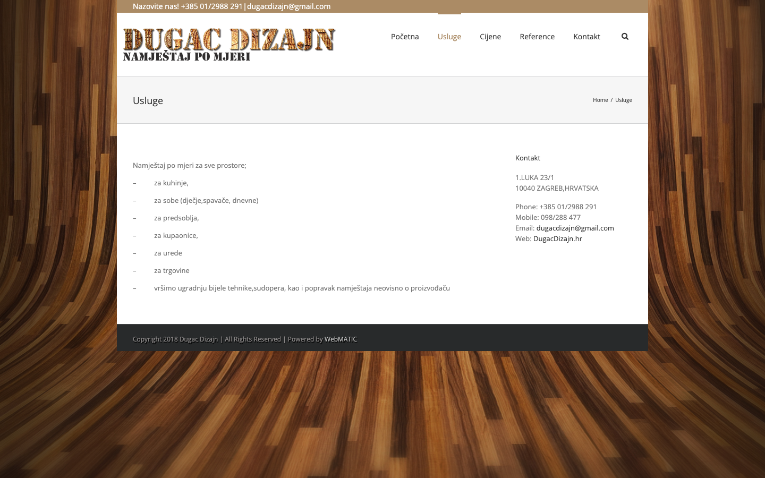Click 'Phone: +385 01/2988 291' text
The image size is (765, 478).
[556, 207]
